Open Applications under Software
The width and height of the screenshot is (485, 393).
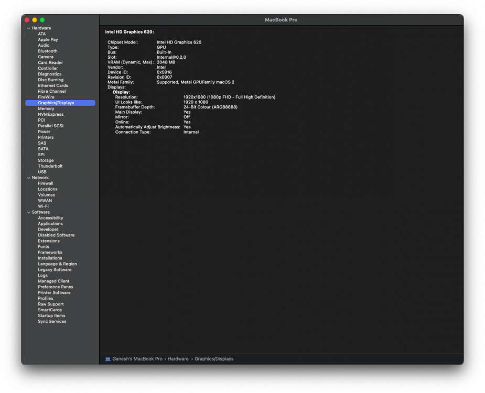point(50,224)
